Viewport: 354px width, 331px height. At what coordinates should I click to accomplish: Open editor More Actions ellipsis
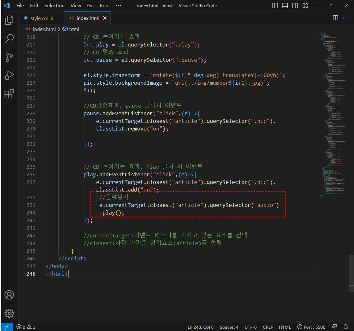345,18
